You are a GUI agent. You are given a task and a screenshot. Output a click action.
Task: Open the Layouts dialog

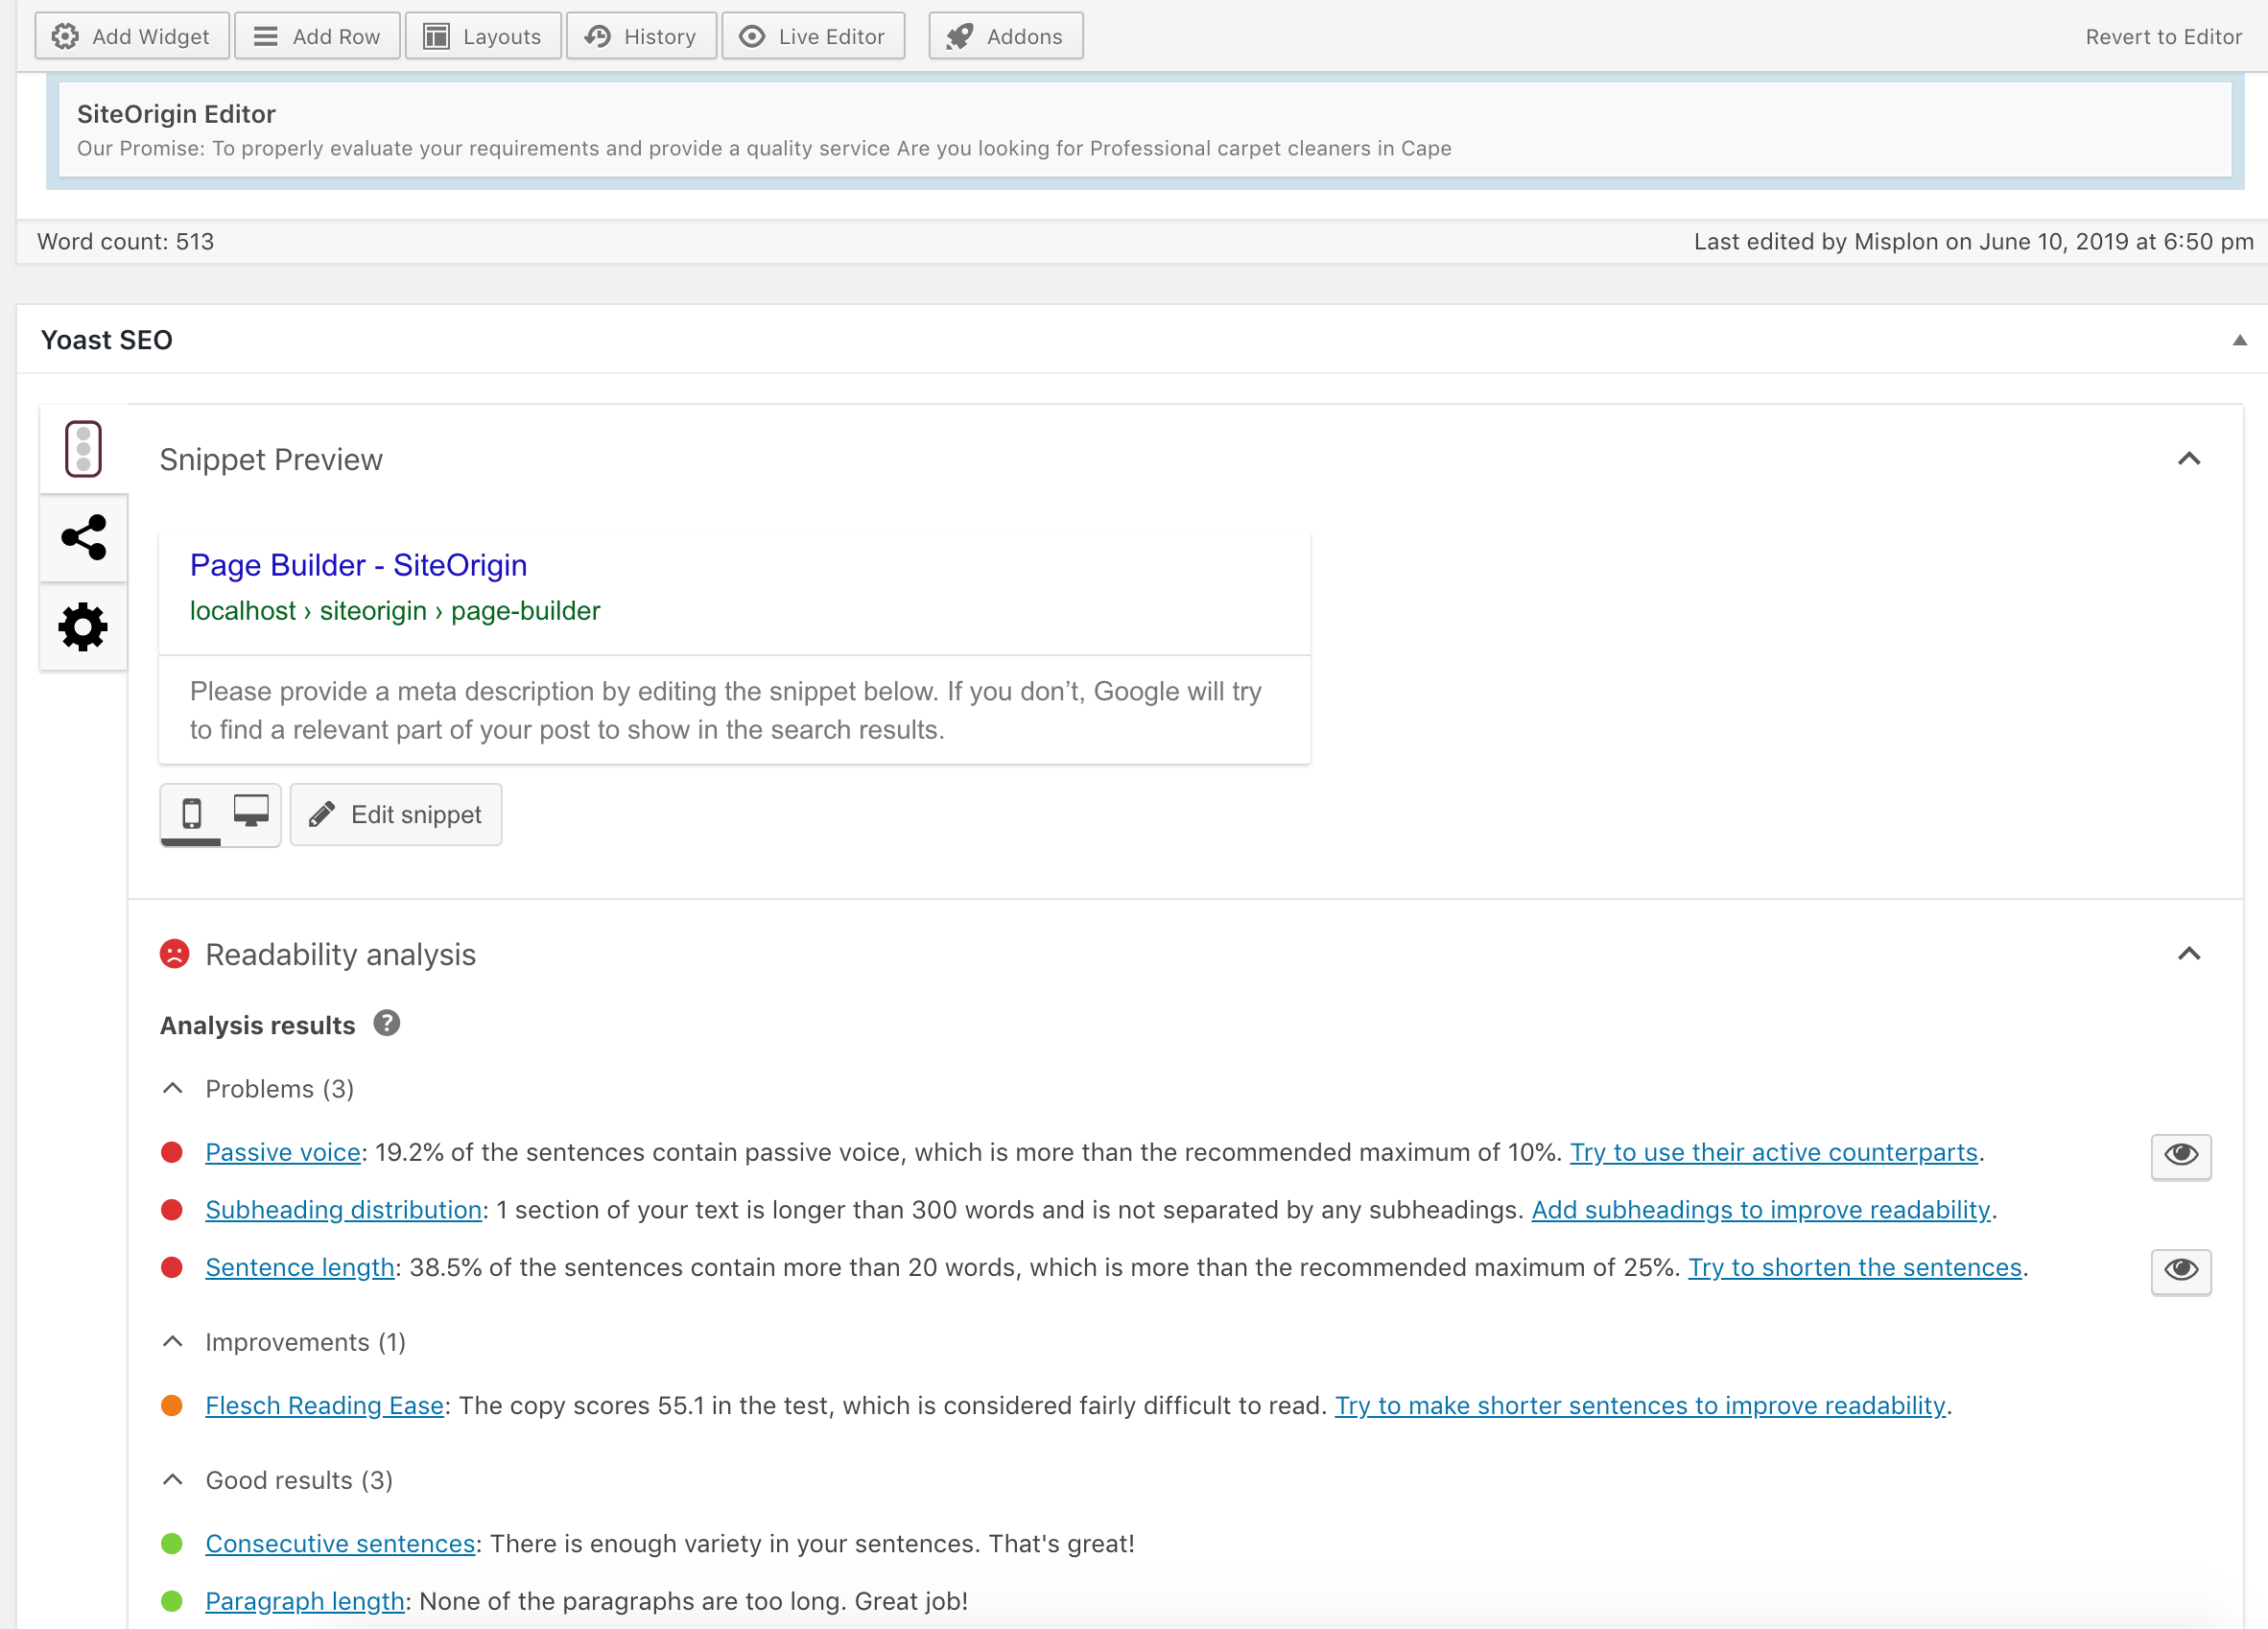click(x=483, y=36)
